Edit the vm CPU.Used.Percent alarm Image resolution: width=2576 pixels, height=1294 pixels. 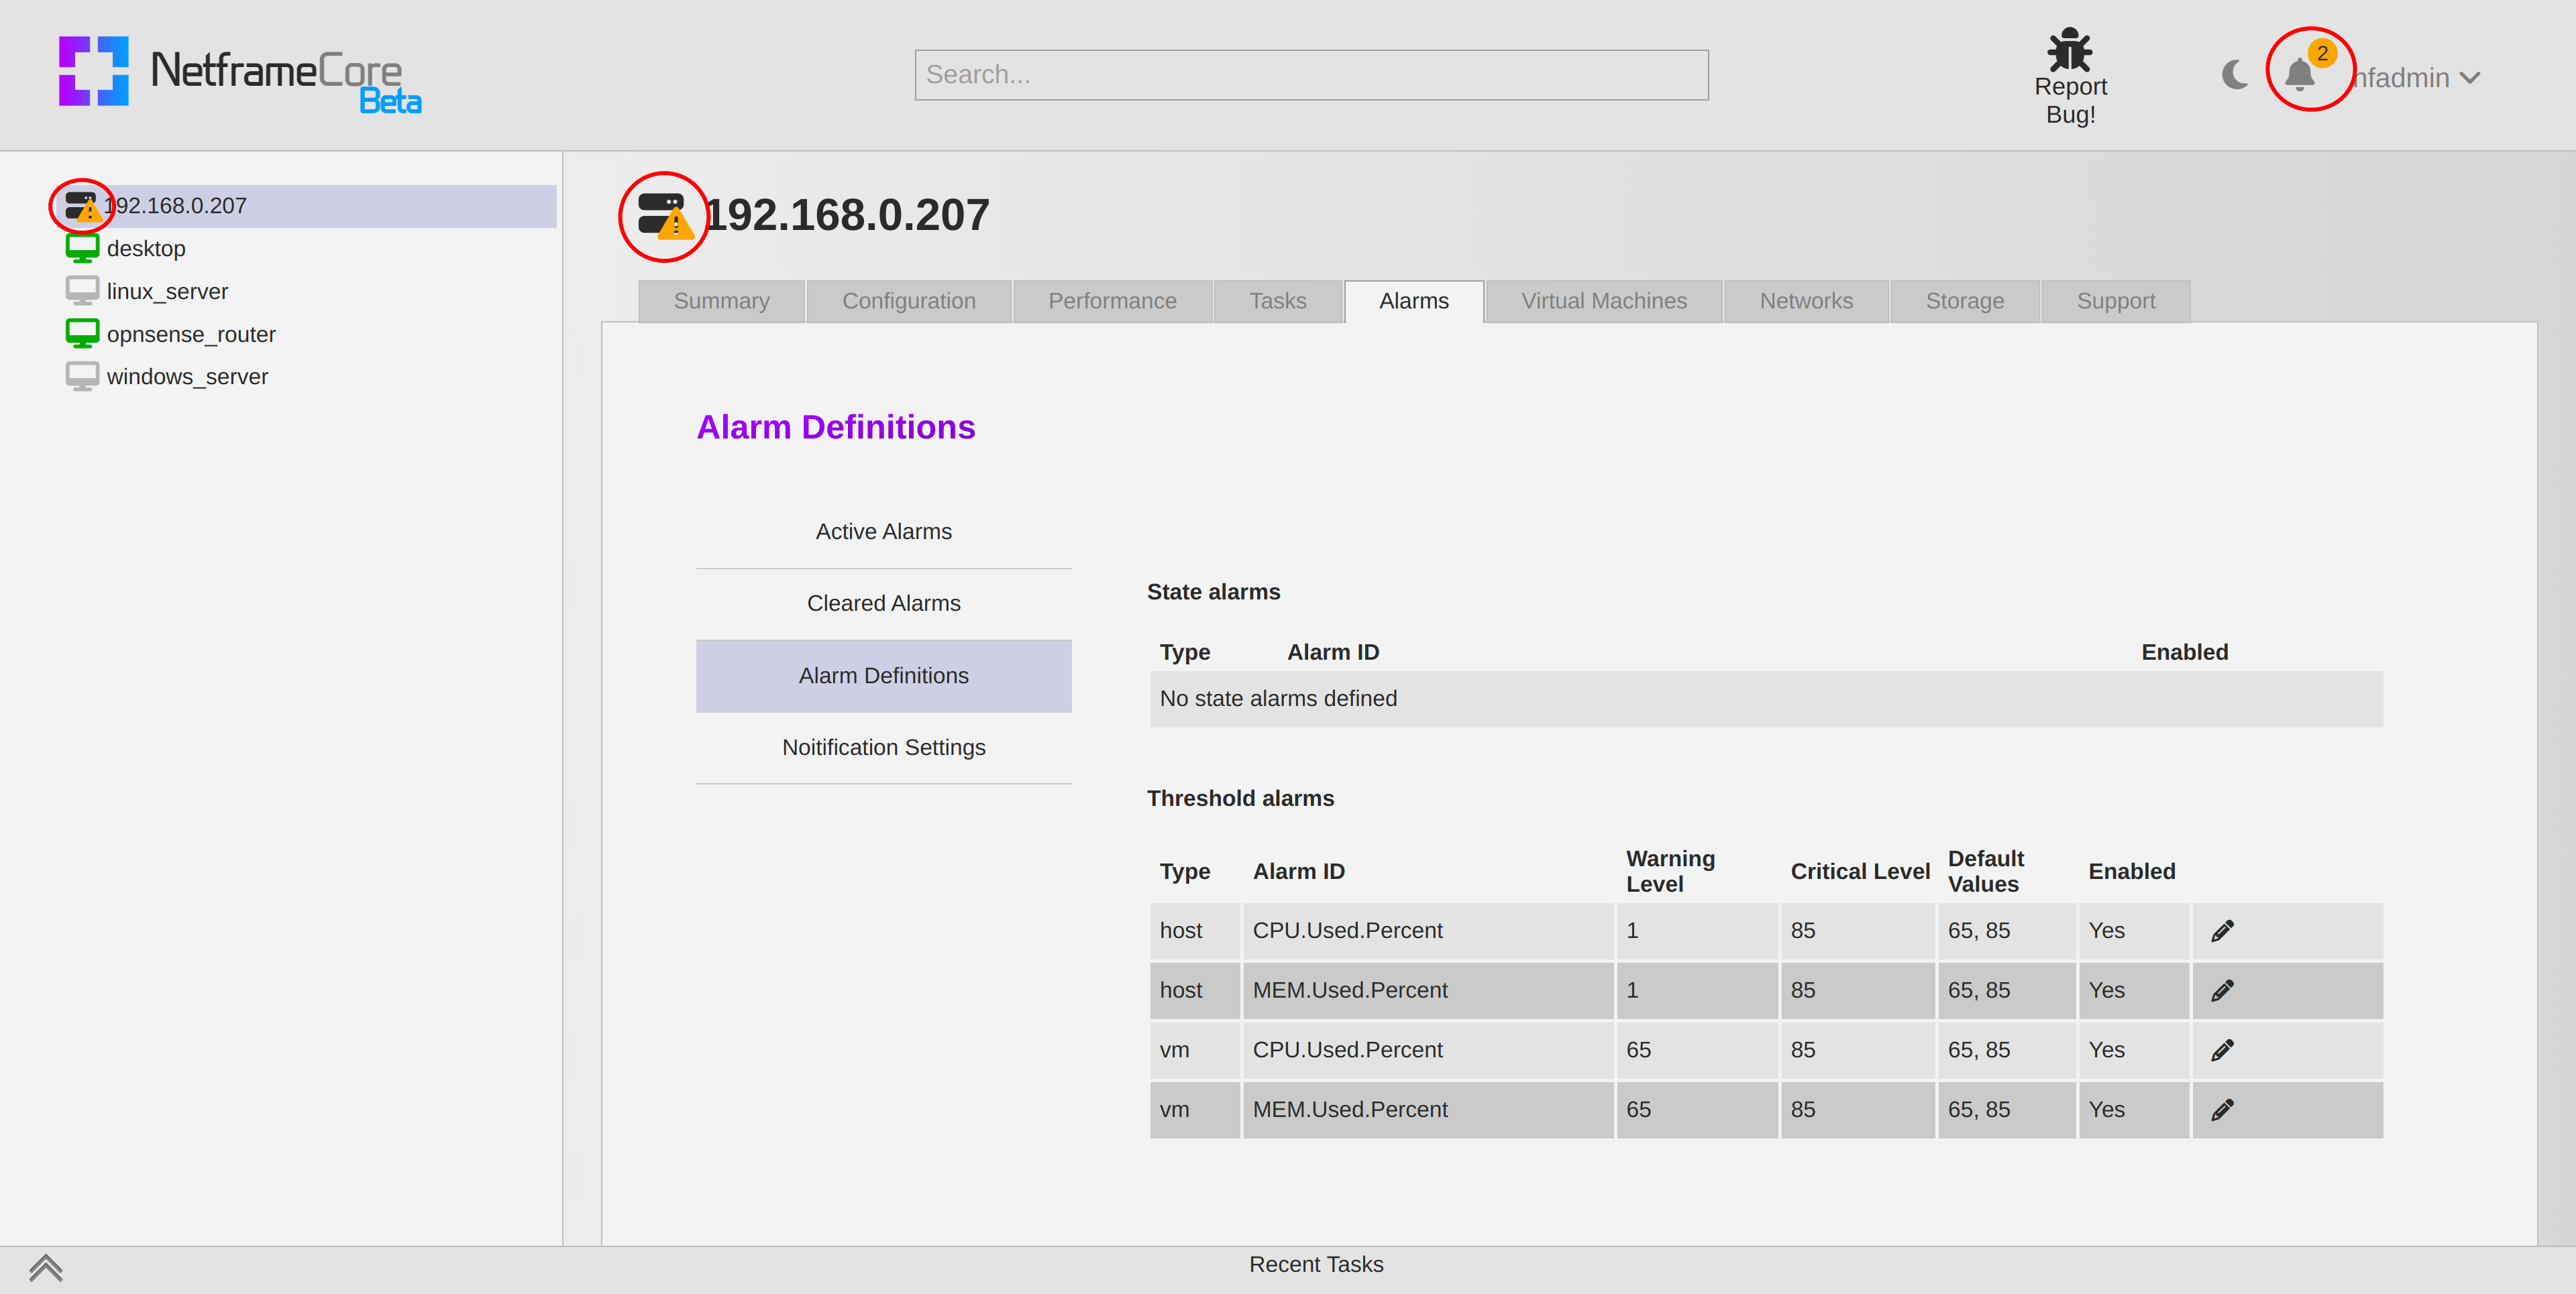(2222, 1050)
